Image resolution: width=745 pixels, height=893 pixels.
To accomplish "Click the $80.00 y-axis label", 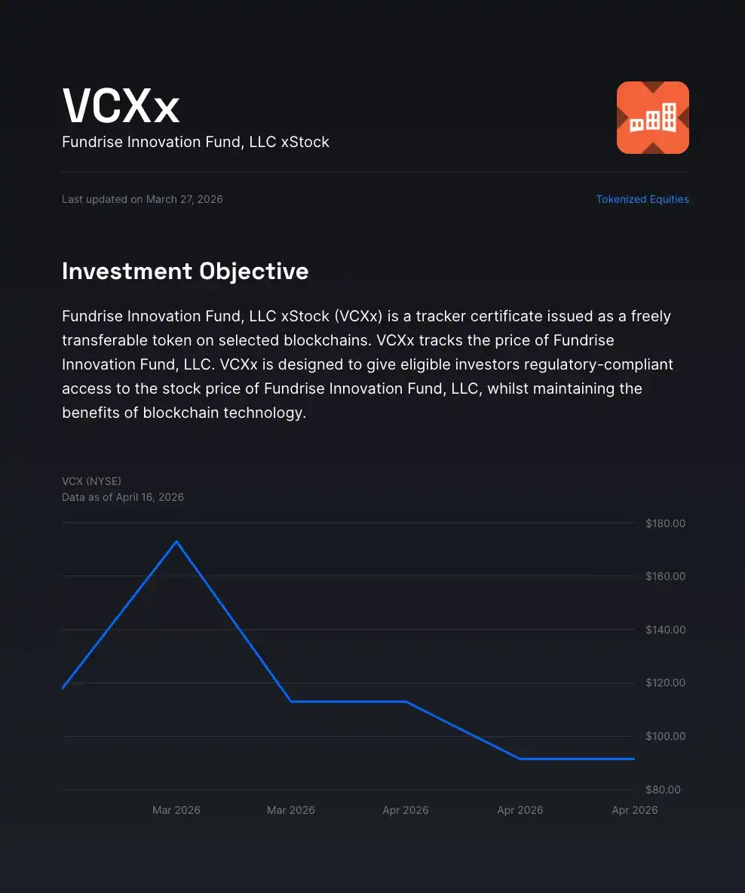I will pyautogui.click(x=663, y=790).
